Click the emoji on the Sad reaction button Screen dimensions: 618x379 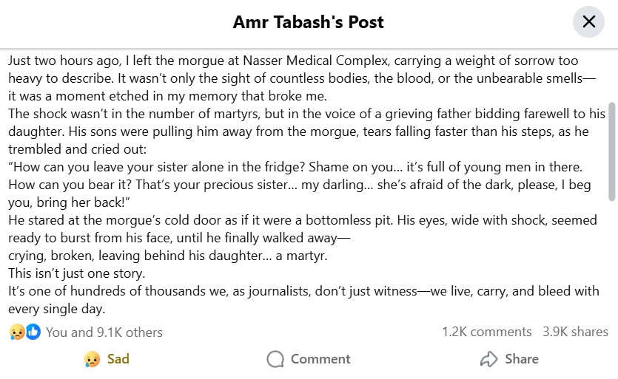point(92,359)
